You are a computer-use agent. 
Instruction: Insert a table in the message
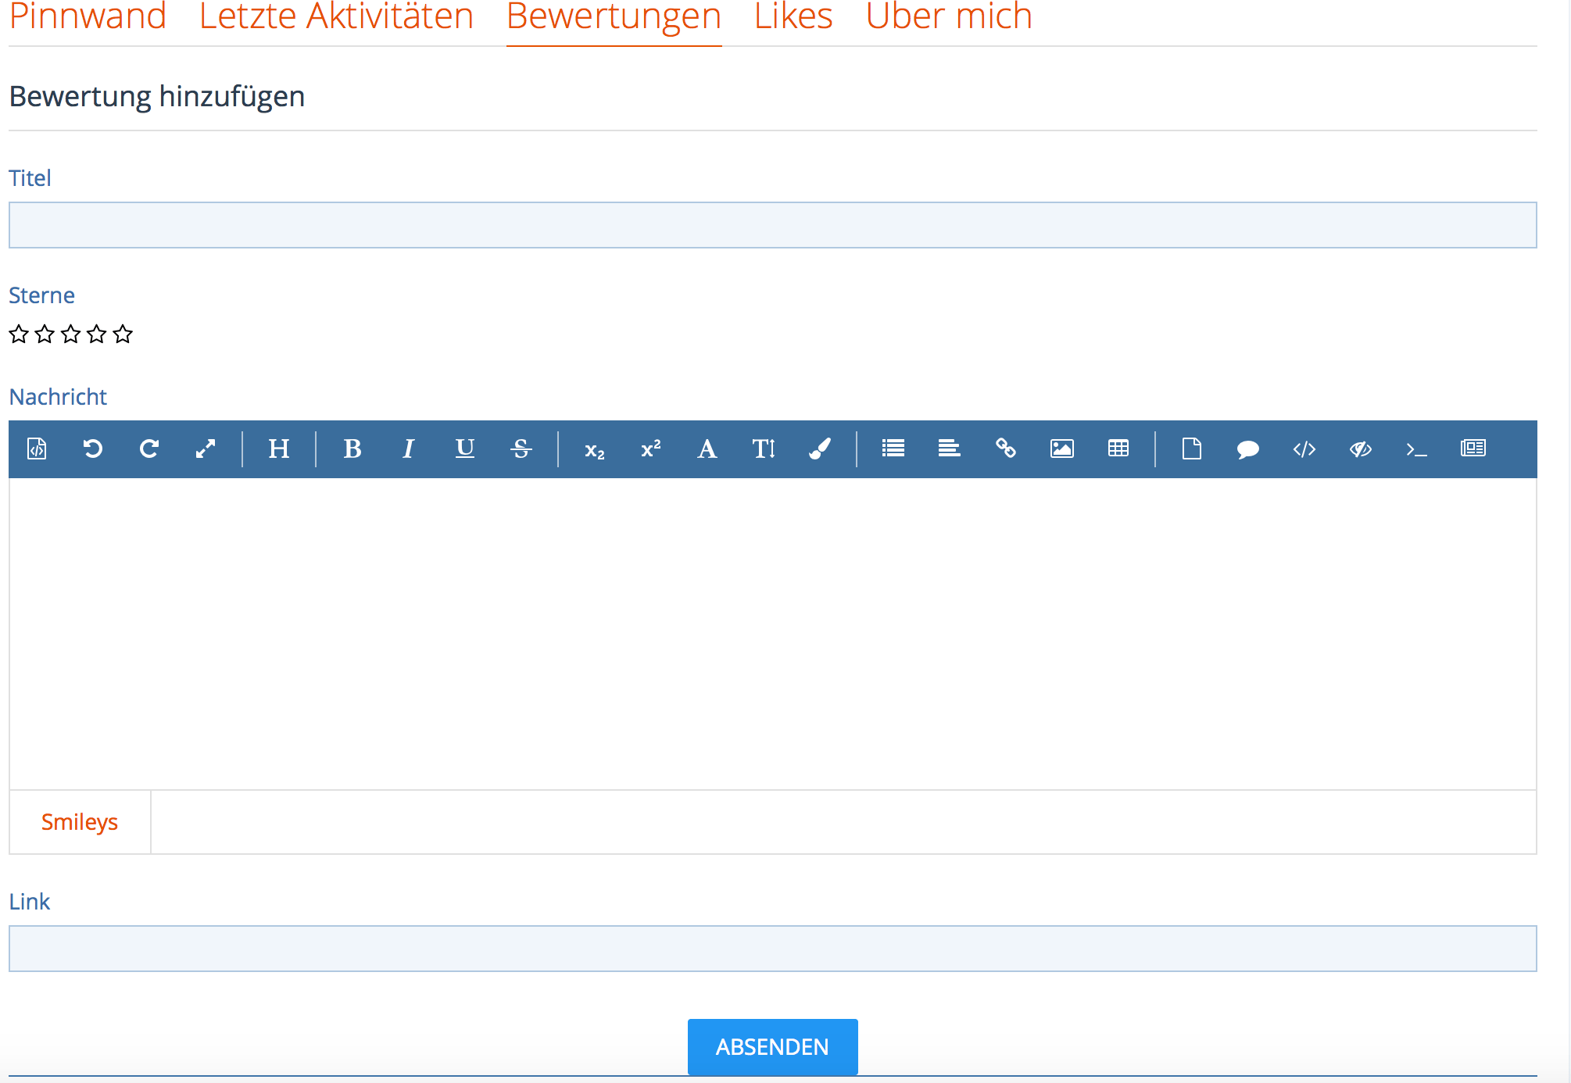coord(1118,449)
